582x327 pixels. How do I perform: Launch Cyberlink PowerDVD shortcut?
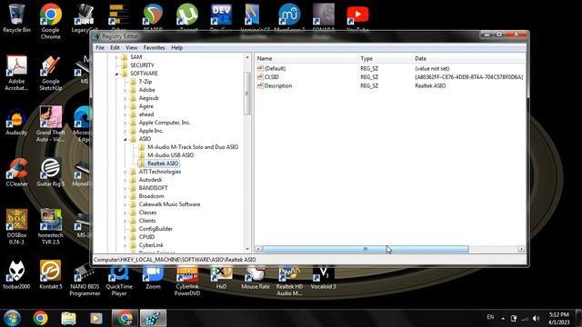(x=187, y=281)
